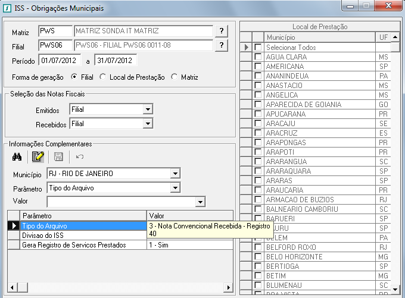Viewport: 405px width, 298px height.
Task: Click the edit record pencil icon
Action: (39, 157)
